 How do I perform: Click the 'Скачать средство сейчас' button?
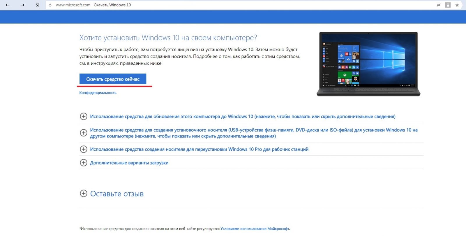(x=113, y=79)
